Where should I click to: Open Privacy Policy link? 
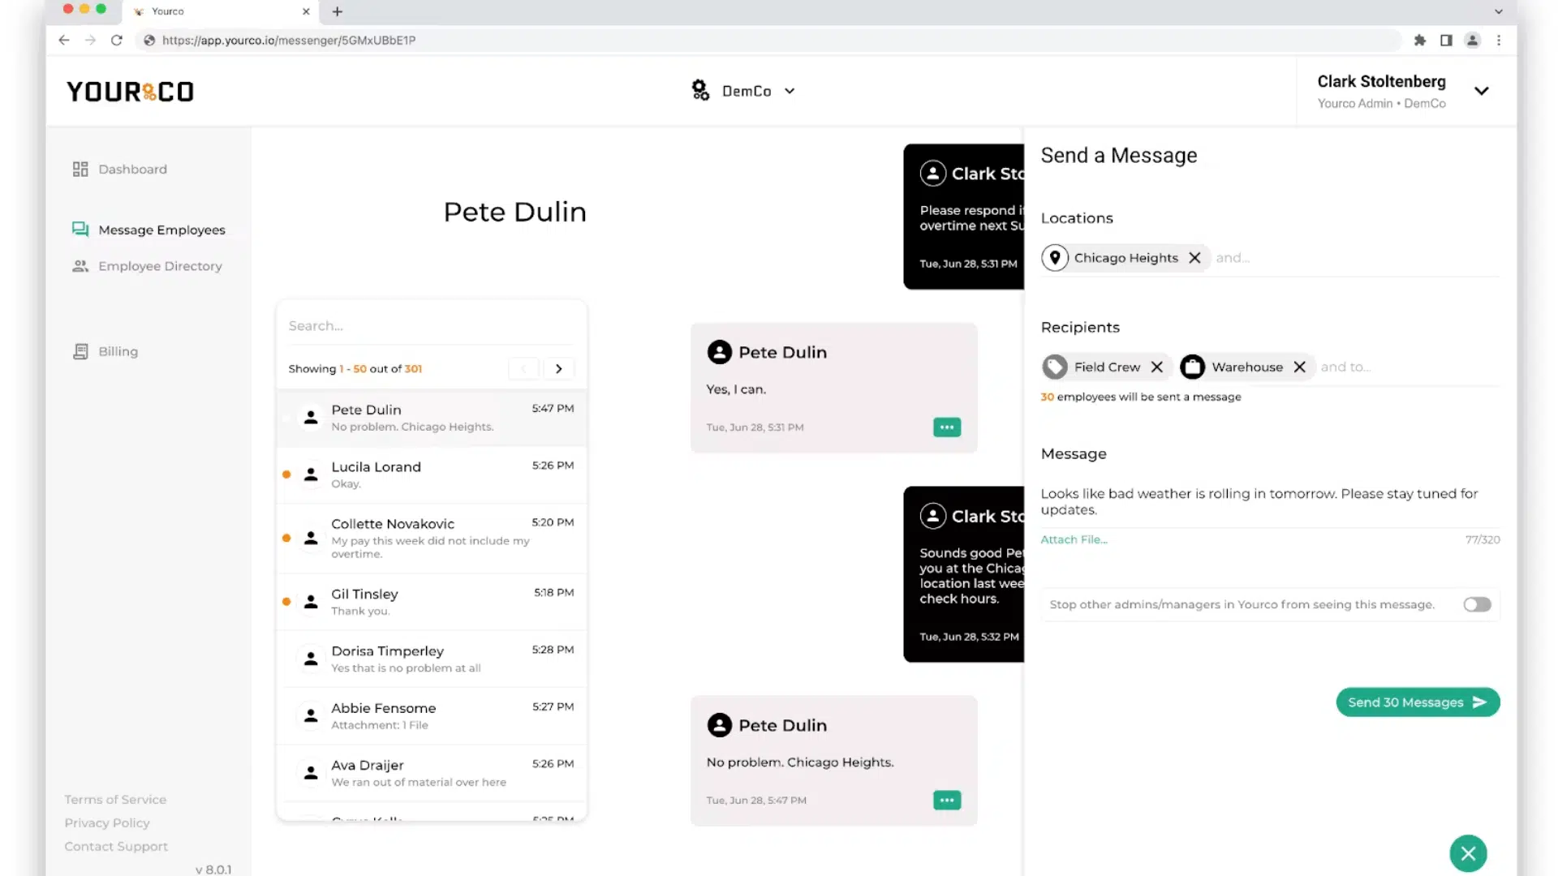(x=107, y=822)
